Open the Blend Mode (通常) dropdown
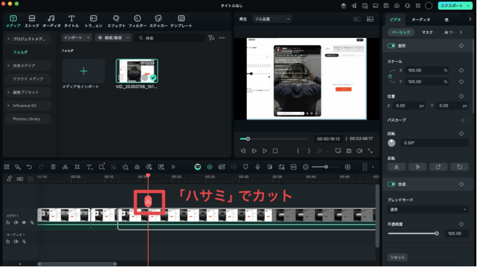Image resolution: width=477 pixels, height=267 pixels. [x=428, y=210]
